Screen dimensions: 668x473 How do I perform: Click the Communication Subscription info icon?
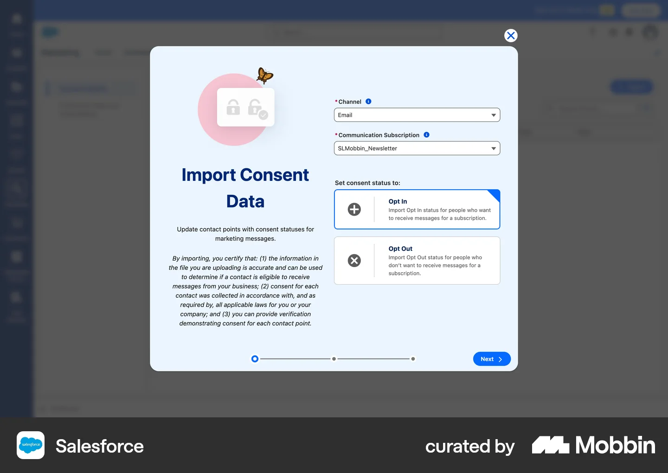(426, 135)
